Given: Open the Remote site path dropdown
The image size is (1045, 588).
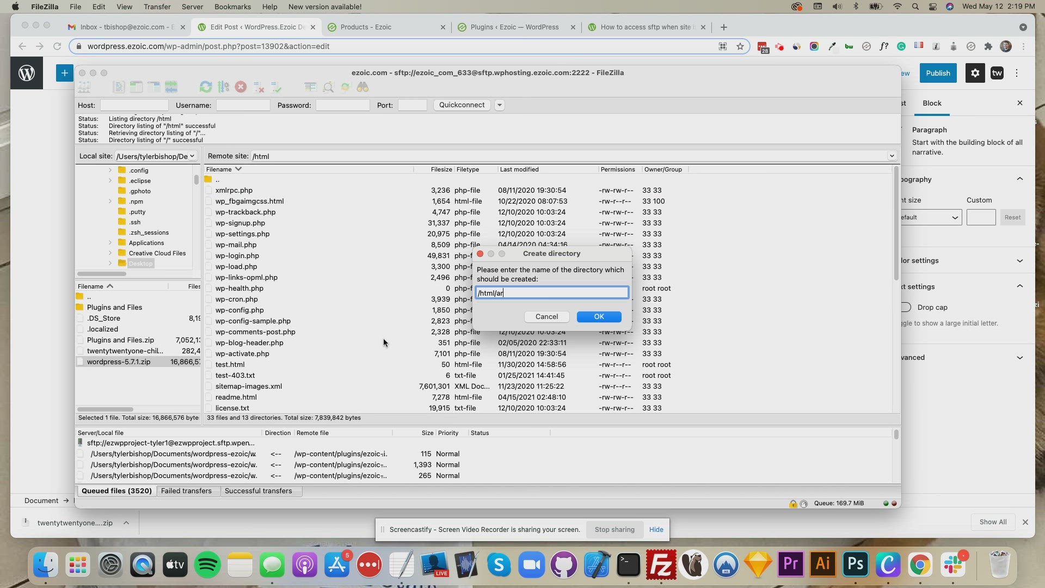Looking at the screenshot, I should [892, 156].
